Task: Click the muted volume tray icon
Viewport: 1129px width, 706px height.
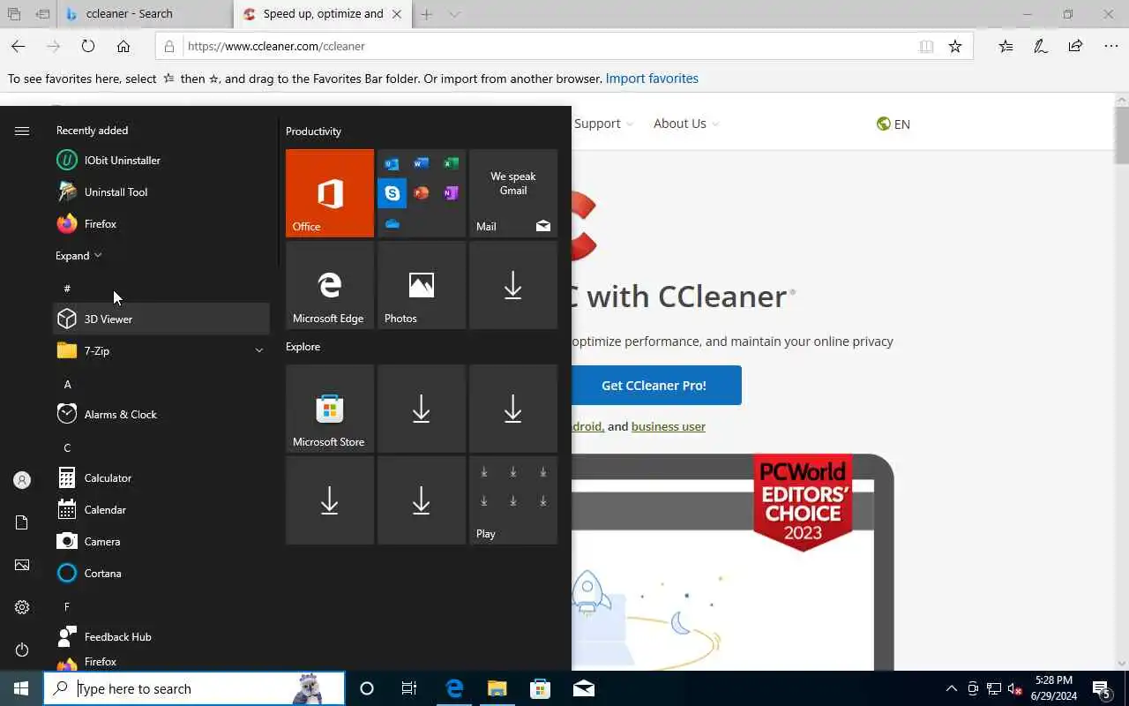Action: pos(1015,688)
